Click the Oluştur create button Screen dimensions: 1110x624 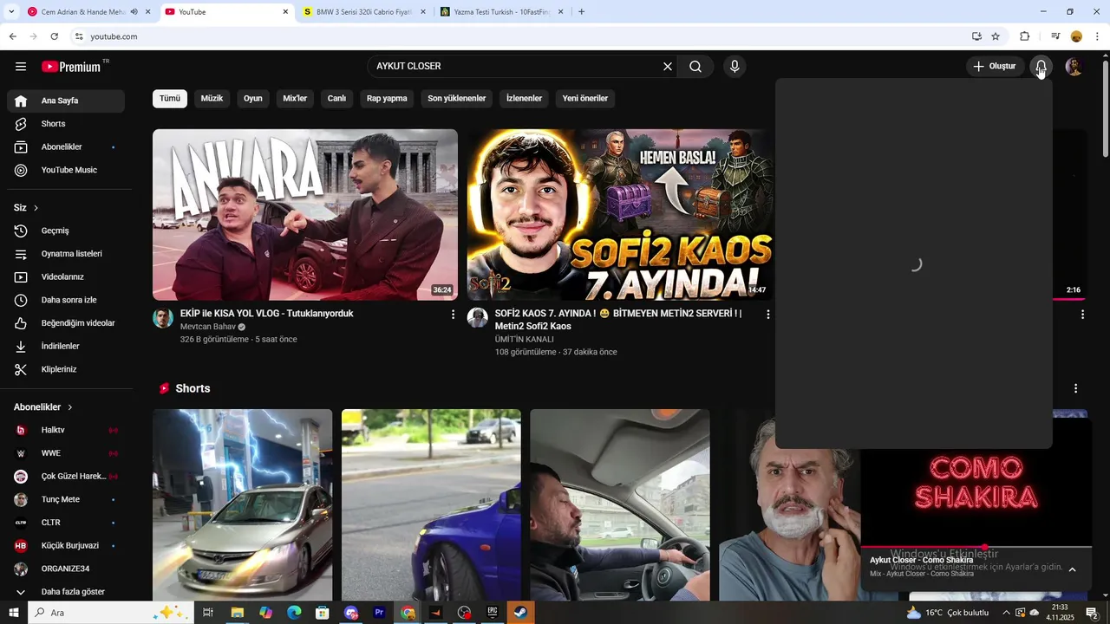point(994,67)
